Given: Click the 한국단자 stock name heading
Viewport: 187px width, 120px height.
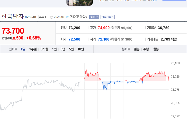Looking at the screenshot, I should pyautogui.click(x=13, y=16).
